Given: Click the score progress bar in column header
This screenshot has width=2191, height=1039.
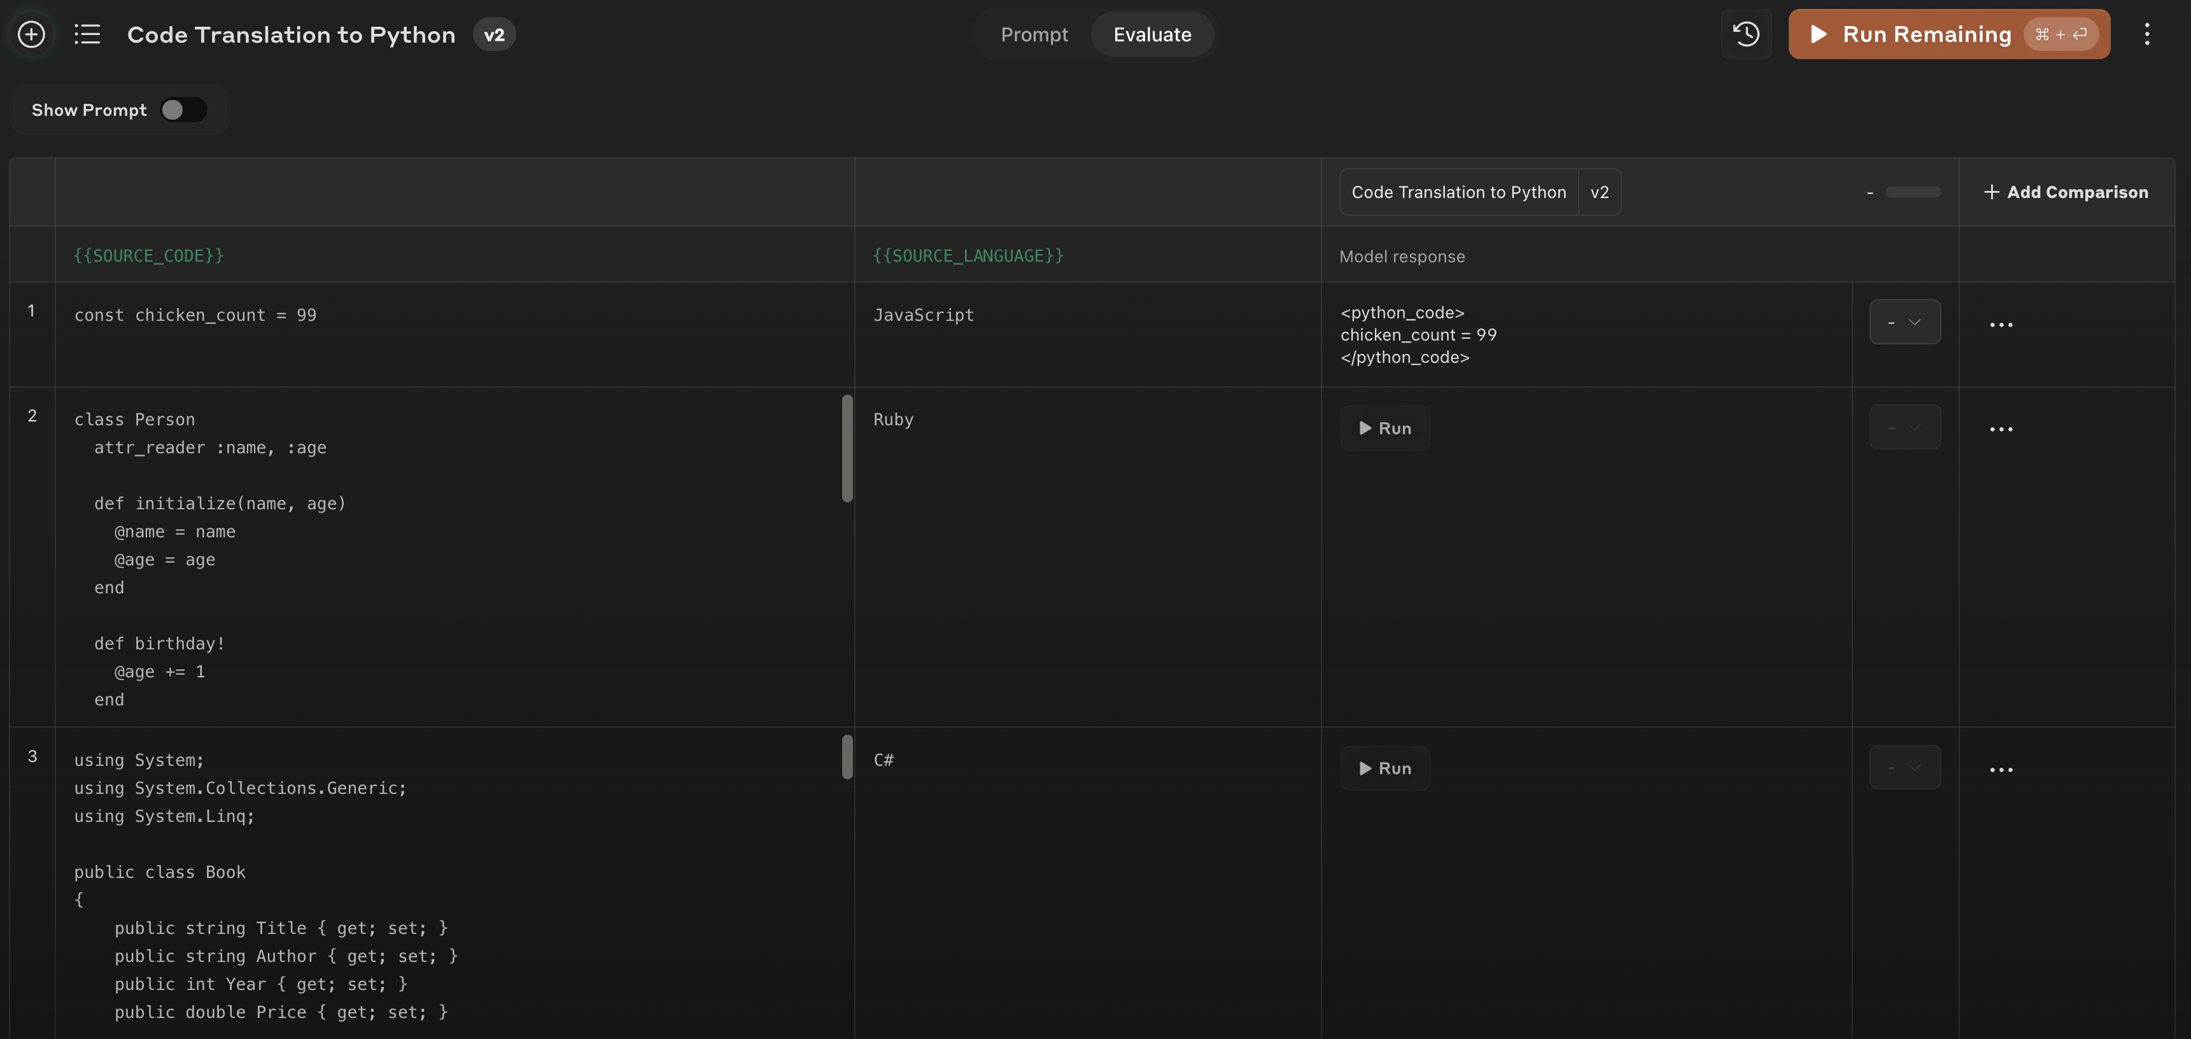Looking at the screenshot, I should 1912,192.
